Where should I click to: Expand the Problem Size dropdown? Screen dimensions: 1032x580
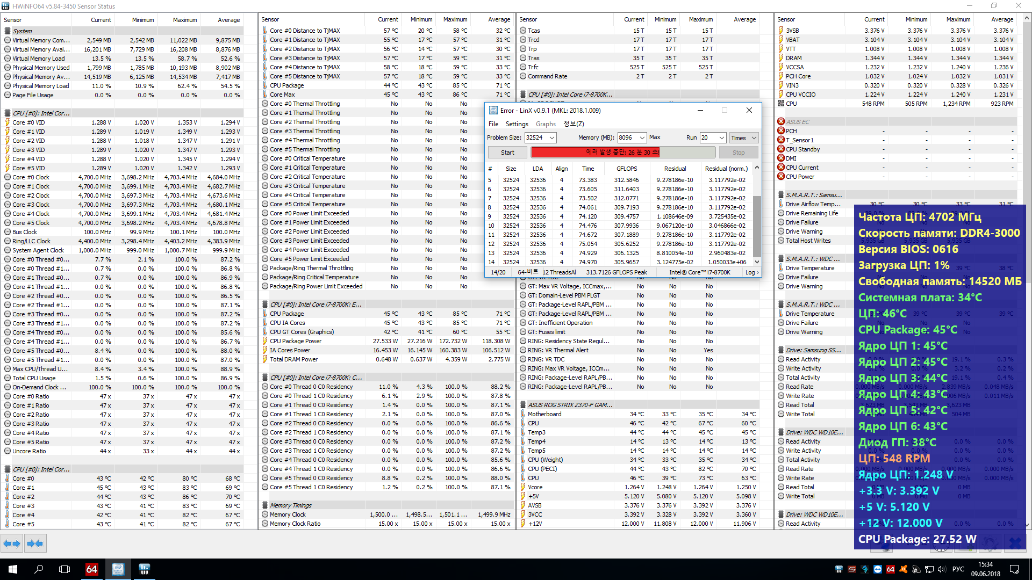(552, 138)
